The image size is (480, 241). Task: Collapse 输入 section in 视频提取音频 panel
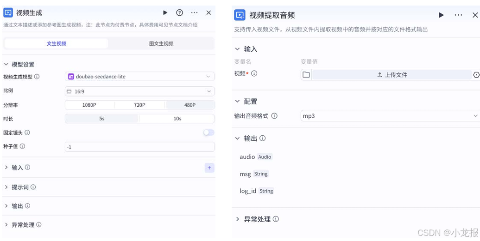[x=237, y=49]
